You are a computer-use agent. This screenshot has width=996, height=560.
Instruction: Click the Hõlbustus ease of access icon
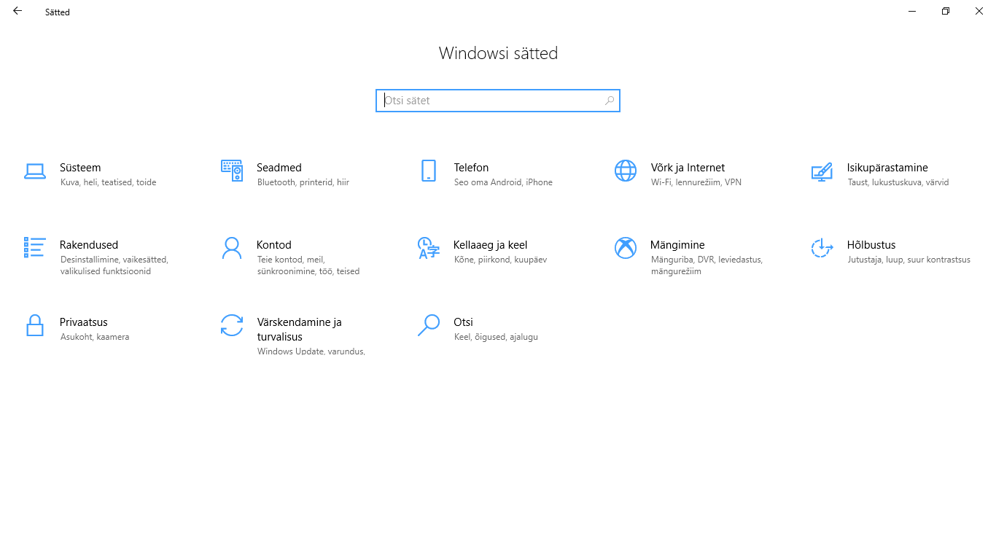coord(822,248)
